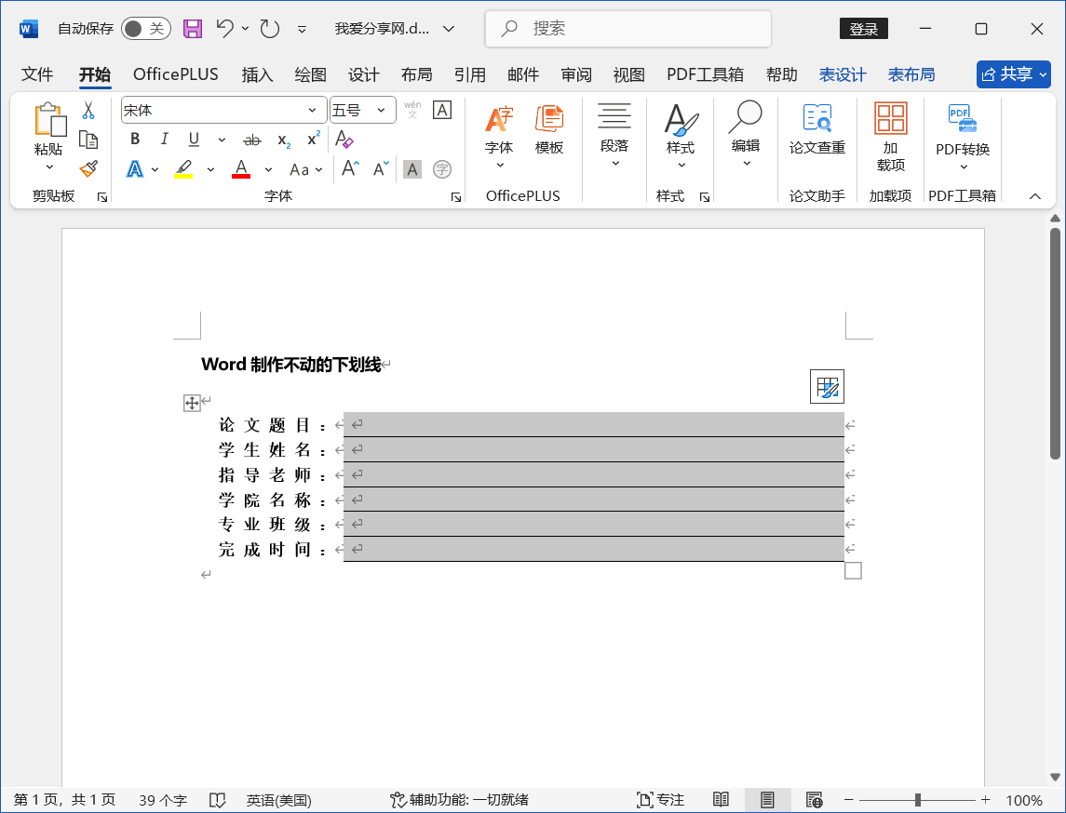The width and height of the screenshot is (1066, 813).
Task: Apply subscript formatting
Action: pyautogui.click(x=284, y=140)
